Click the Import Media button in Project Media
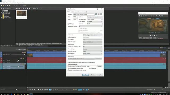Image resolution: width=170 pixels, height=95 pixels. 7,9
